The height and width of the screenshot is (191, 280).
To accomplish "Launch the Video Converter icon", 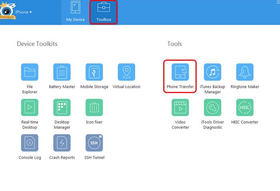I will pos(180,107).
